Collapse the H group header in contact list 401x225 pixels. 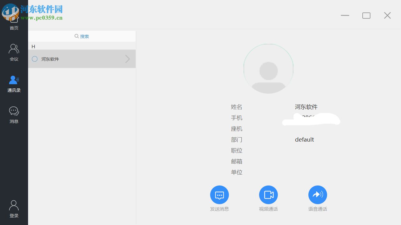pos(33,46)
